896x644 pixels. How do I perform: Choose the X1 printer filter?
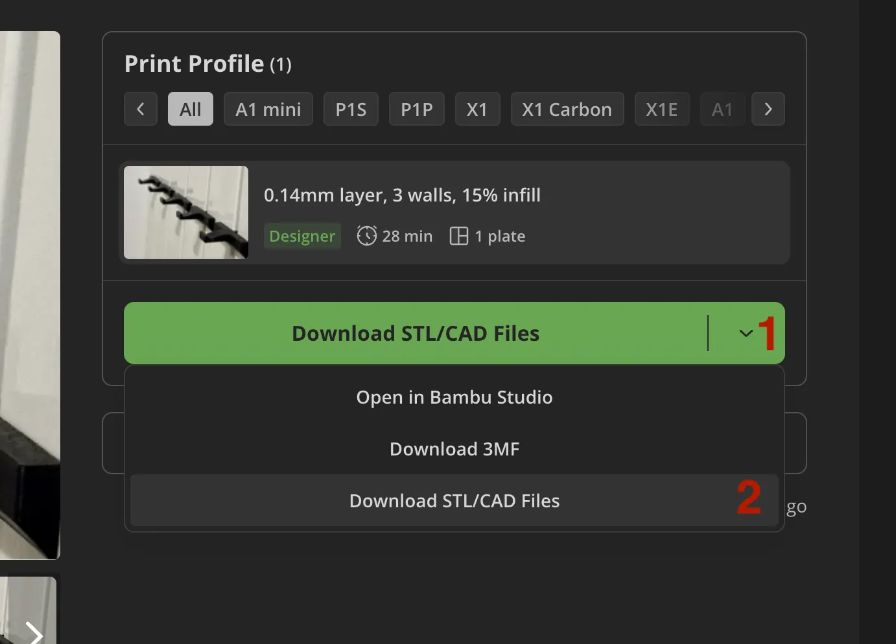coord(477,109)
